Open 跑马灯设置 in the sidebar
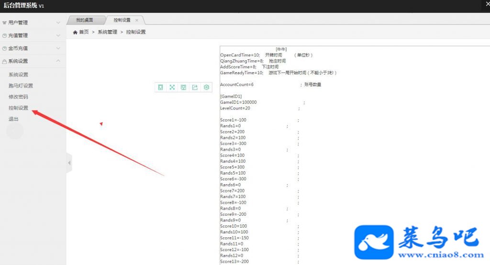Viewport: 490px width, 265px height. [x=21, y=86]
